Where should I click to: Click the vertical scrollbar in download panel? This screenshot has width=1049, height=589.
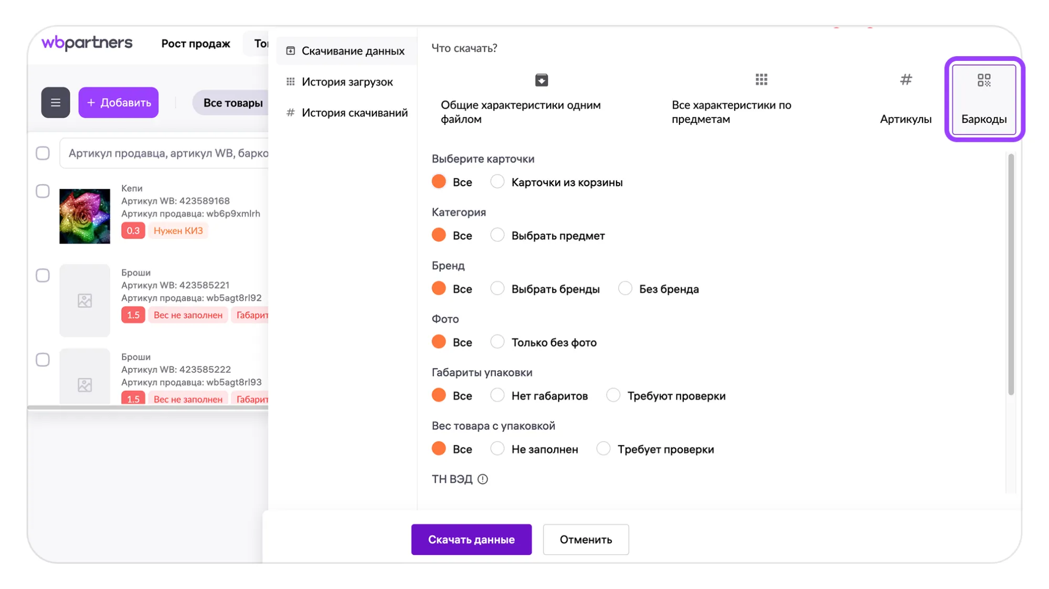pos(1010,273)
